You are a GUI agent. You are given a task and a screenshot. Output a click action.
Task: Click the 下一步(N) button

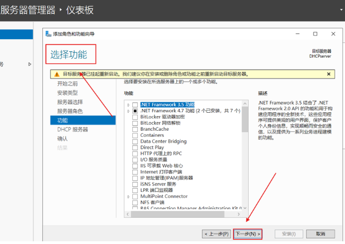pyautogui.click(x=248, y=234)
